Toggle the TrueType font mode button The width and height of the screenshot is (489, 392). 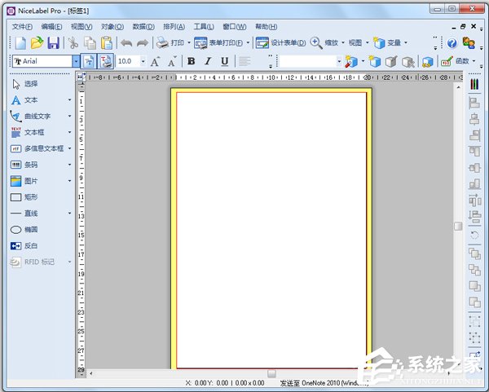[x=89, y=61]
